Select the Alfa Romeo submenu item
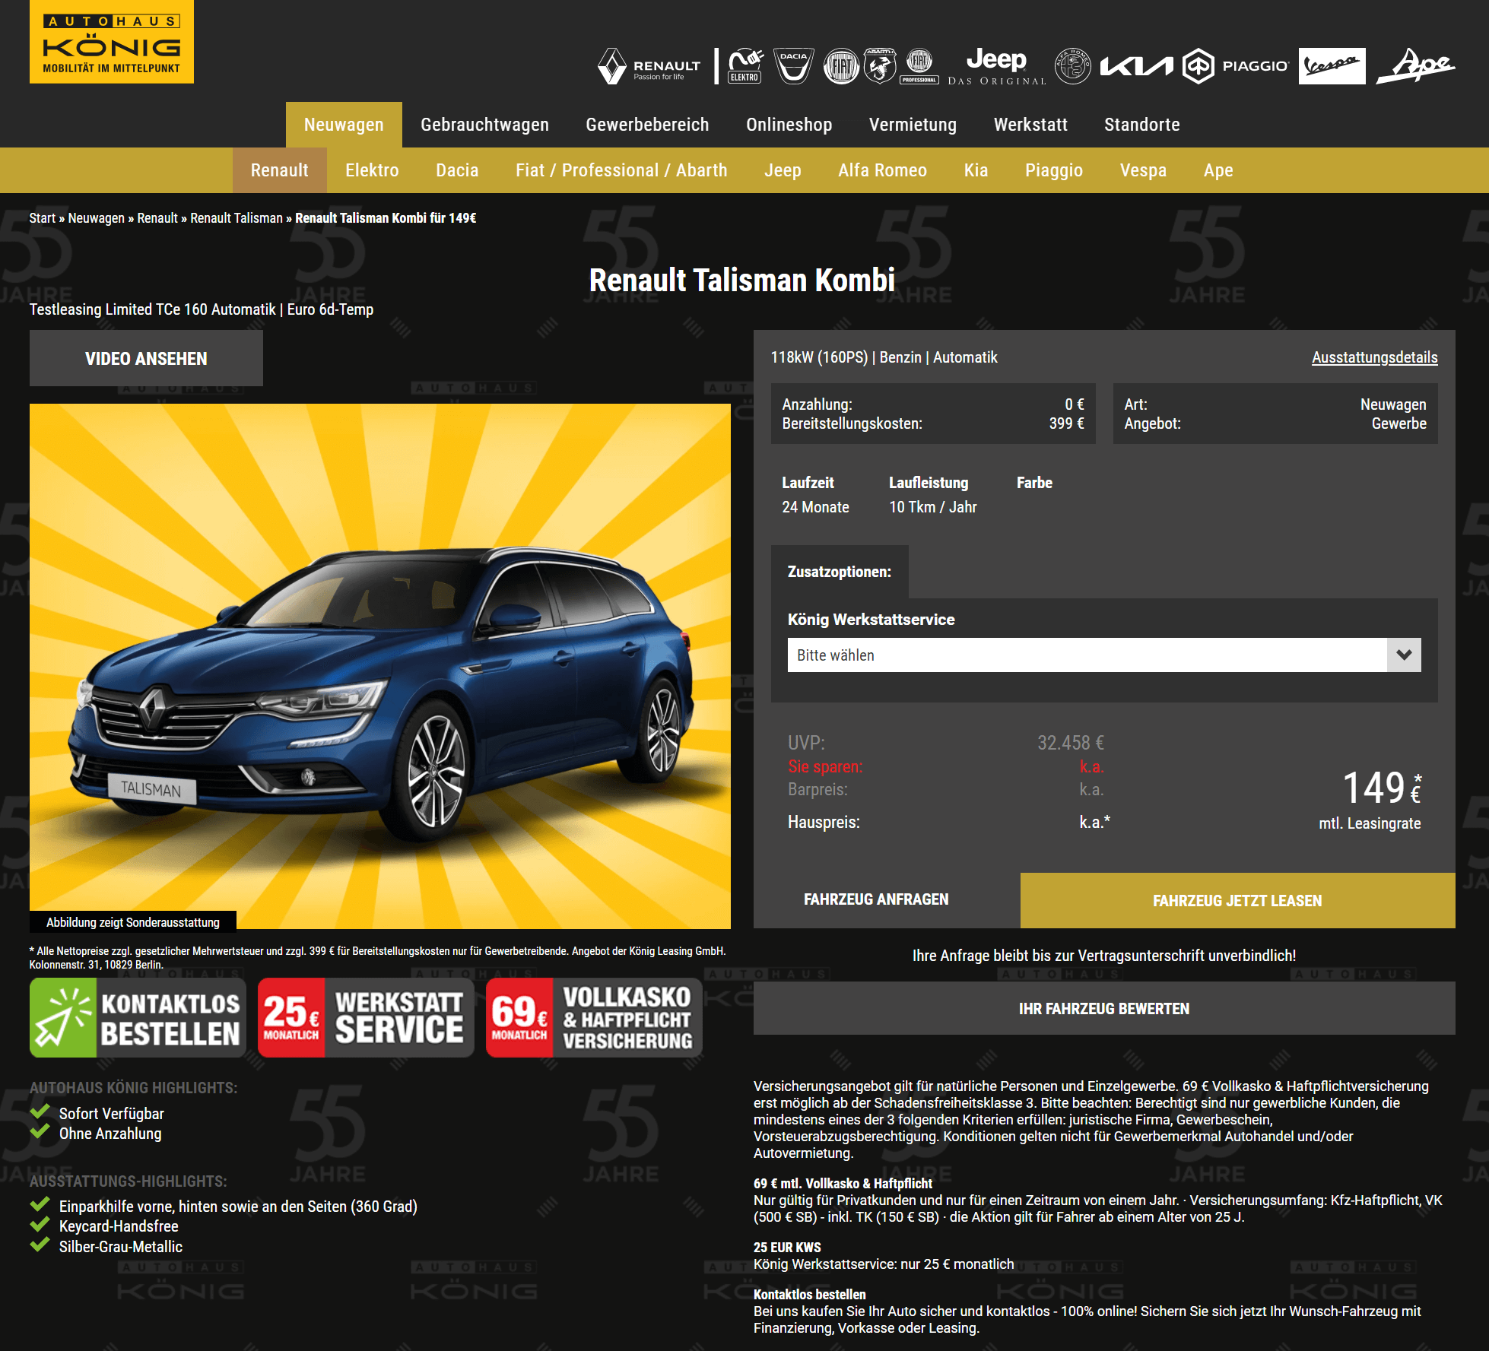The width and height of the screenshot is (1489, 1351). [x=882, y=170]
